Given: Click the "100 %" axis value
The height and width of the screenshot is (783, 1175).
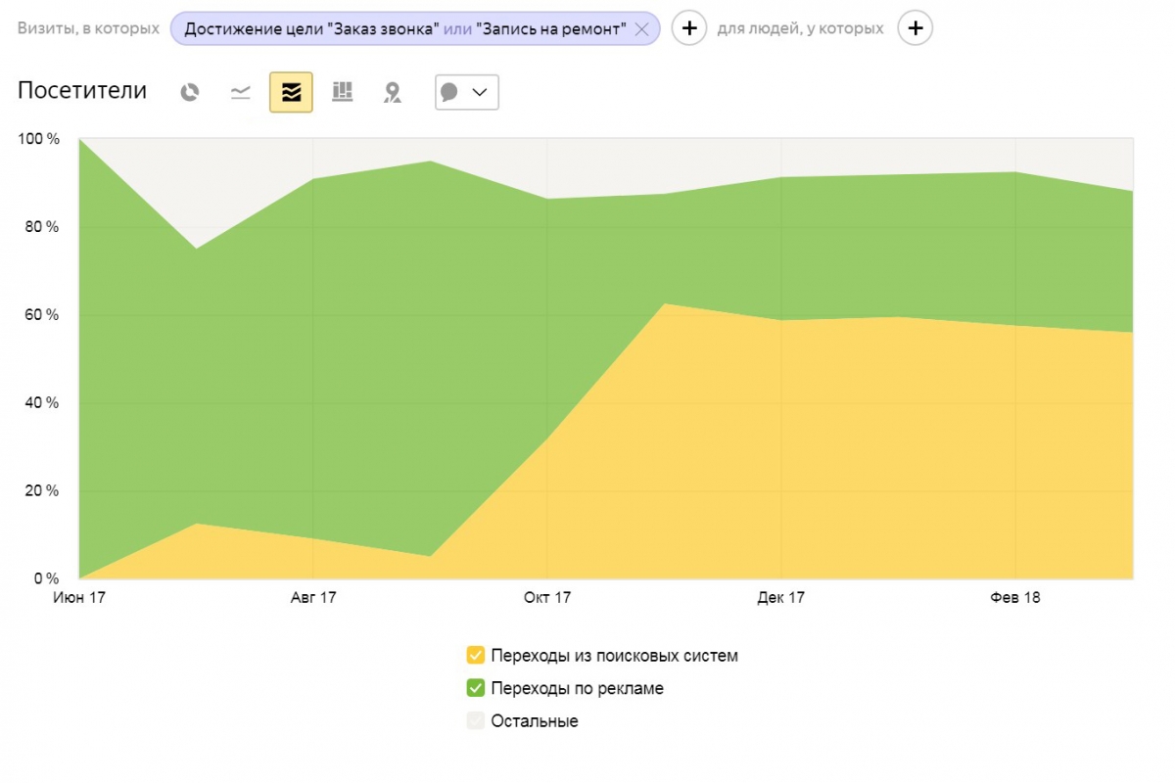Looking at the screenshot, I should 39,139.
